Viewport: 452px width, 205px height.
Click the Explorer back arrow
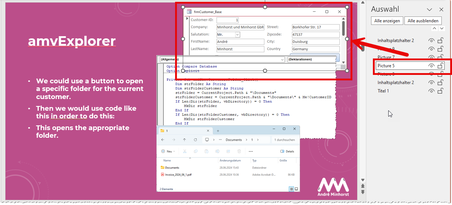(163, 140)
